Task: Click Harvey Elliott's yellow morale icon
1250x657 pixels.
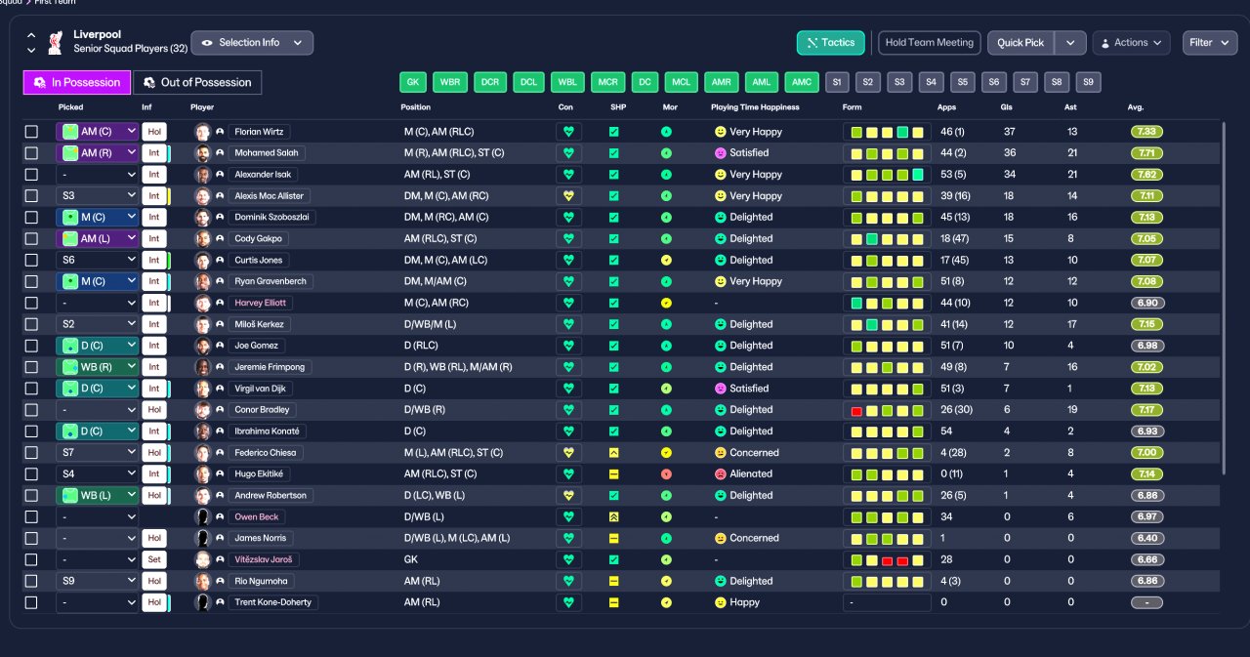Action: pos(666,304)
